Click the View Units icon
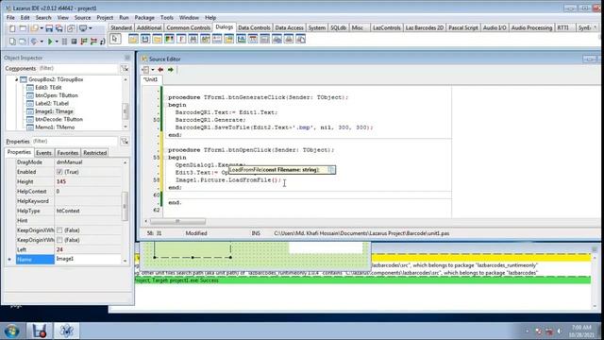 tap(12, 42)
